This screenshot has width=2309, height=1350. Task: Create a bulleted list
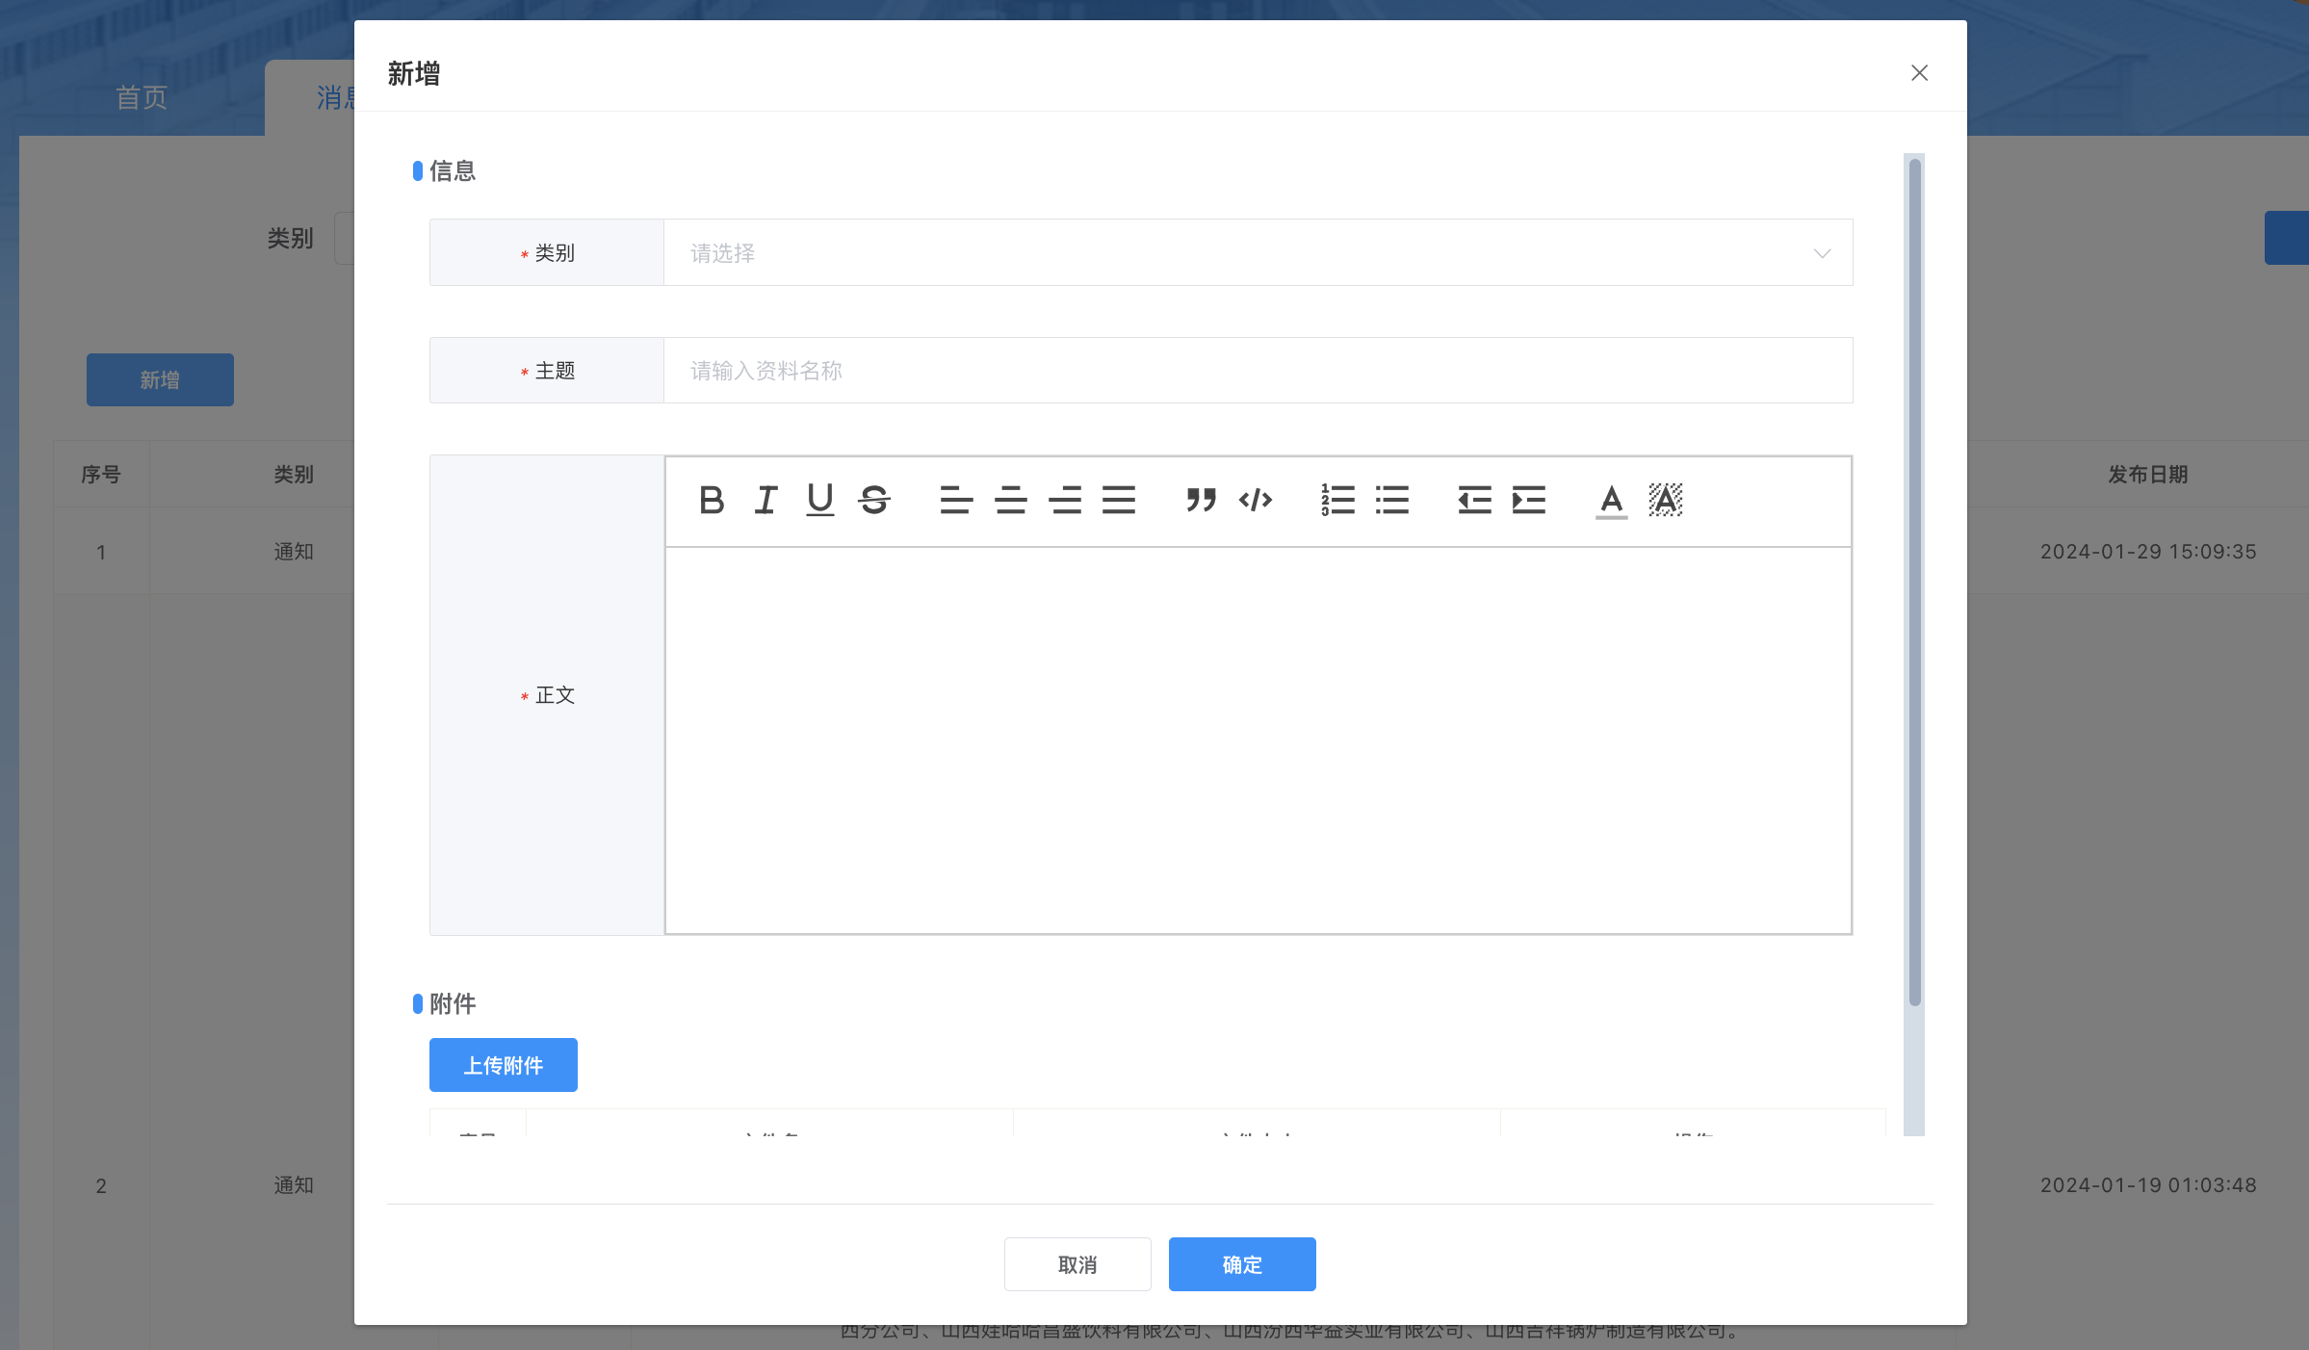click(x=1392, y=500)
